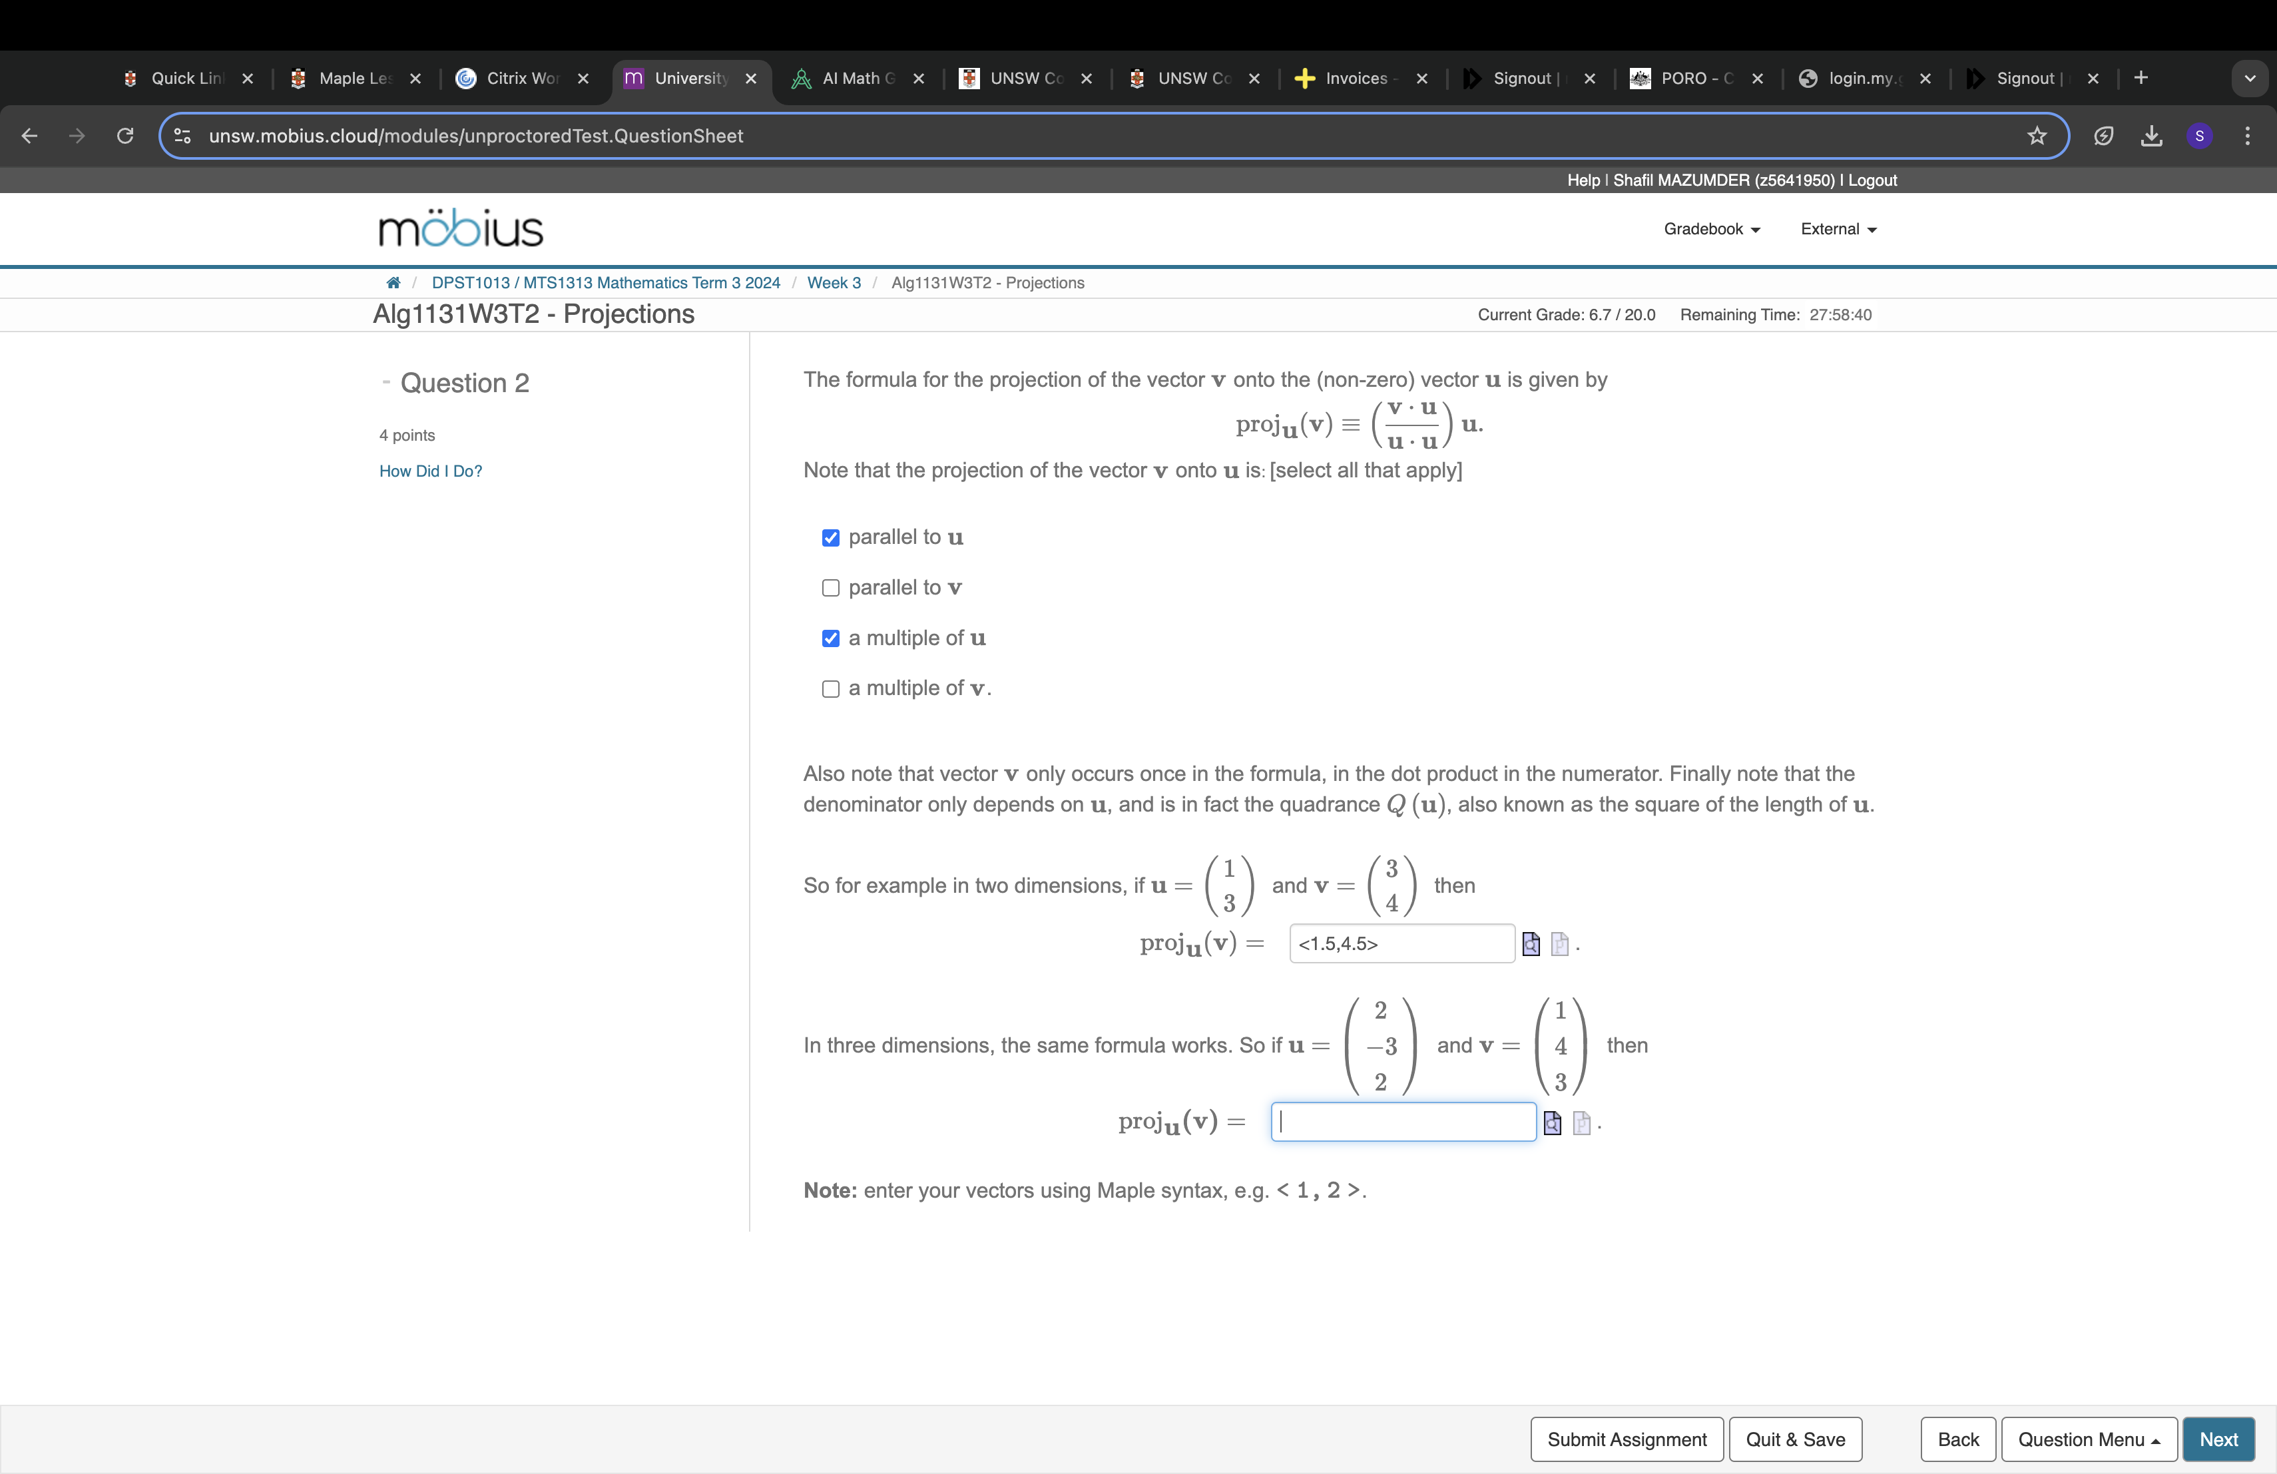Go to Möbius home via house icon

(x=393, y=283)
